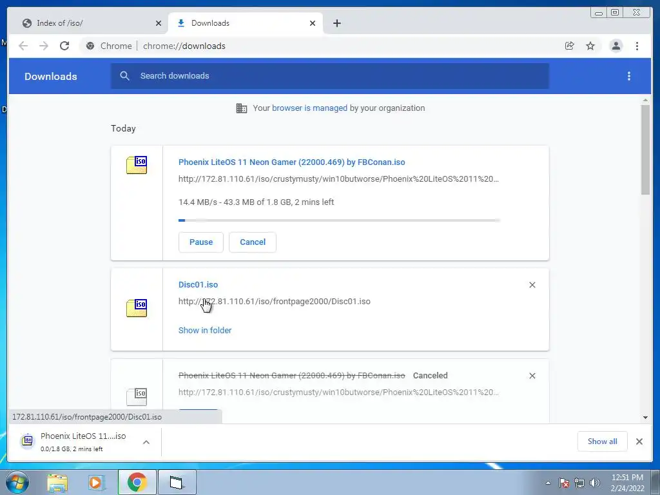Click the Phoenix download progress bar
The height and width of the screenshot is (495, 660).
[x=339, y=220]
